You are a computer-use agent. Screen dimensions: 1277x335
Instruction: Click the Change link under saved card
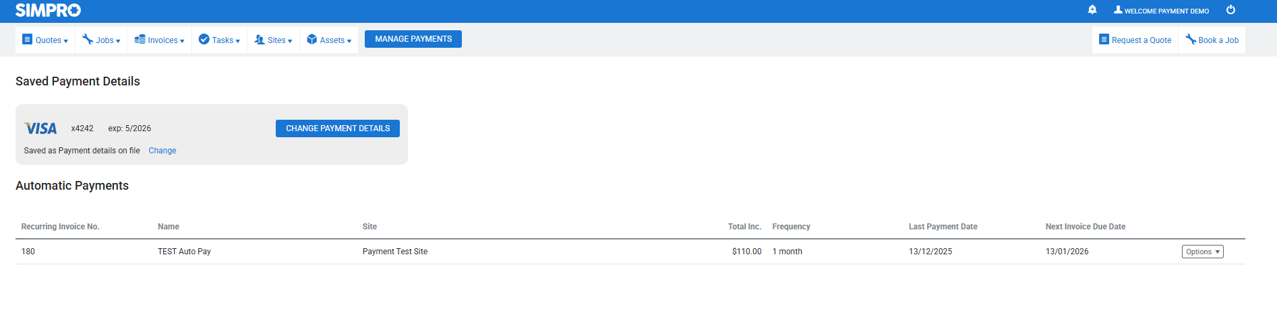click(162, 151)
